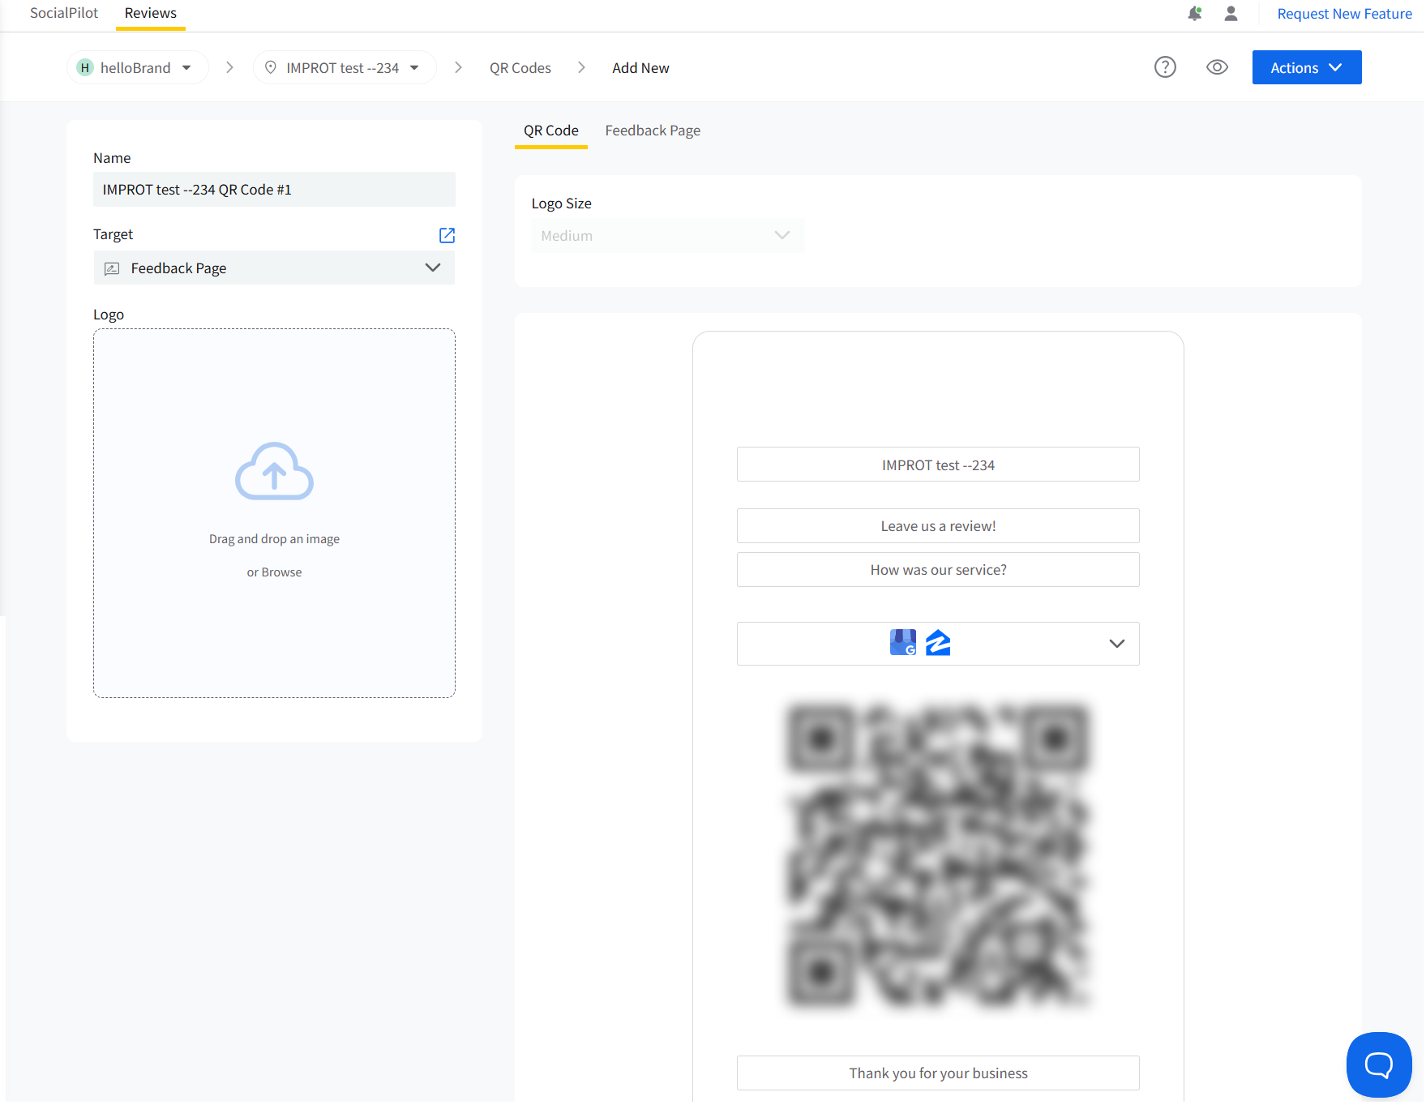Open the live chat support bubble
The width and height of the screenshot is (1426, 1105).
(1378, 1064)
